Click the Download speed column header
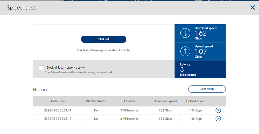The width and height of the screenshot is (259, 134). (165, 101)
